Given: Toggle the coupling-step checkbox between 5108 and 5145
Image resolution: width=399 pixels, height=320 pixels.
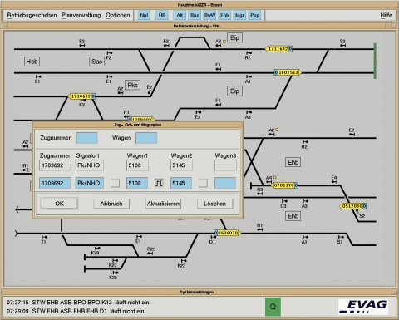Looking at the screenshot, I should pos(159,183).
